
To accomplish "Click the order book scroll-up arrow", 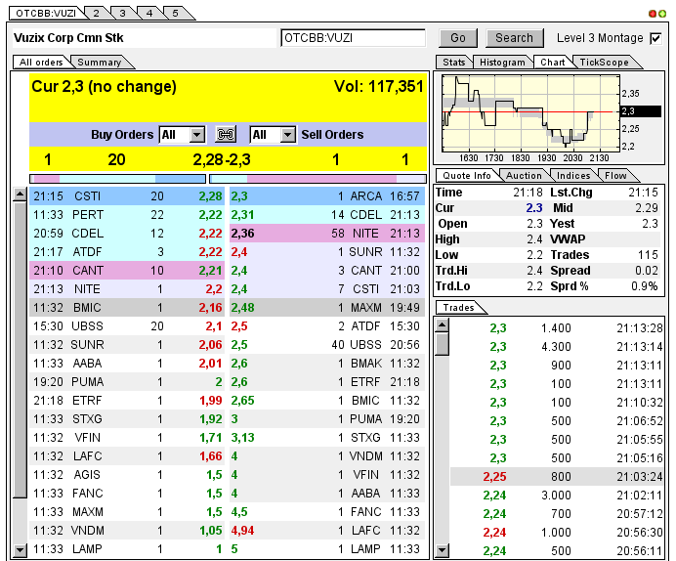I will pyautogui.click(x=20, y=195).
